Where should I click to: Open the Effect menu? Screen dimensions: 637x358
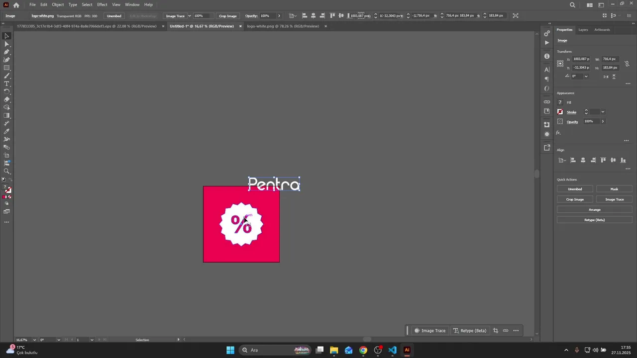102,4
